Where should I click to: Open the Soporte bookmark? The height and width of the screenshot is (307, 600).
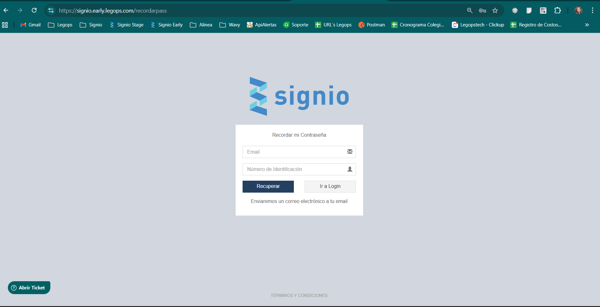pos(296,25)
